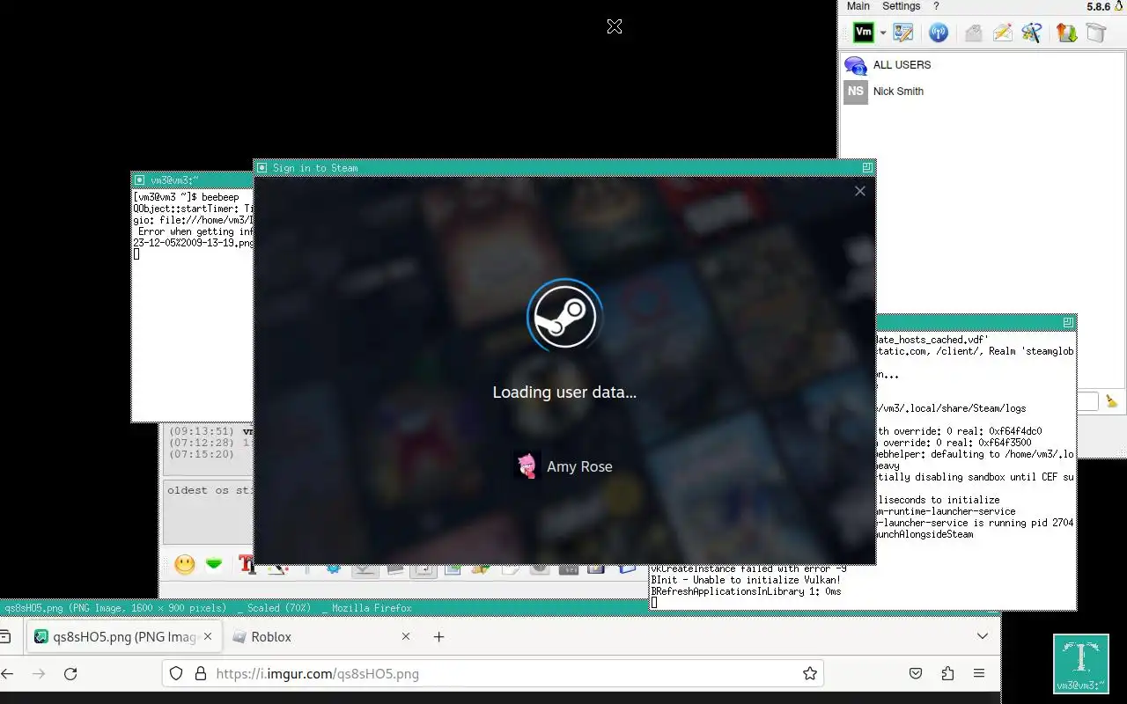Expand the list all tabs chevron
This screenshot has height=704, width=1127.
tap(983, 636)
